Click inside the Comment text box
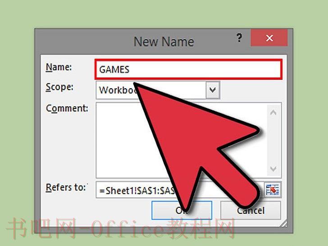This screenshot has height=246, width=328. pos(182,140)
